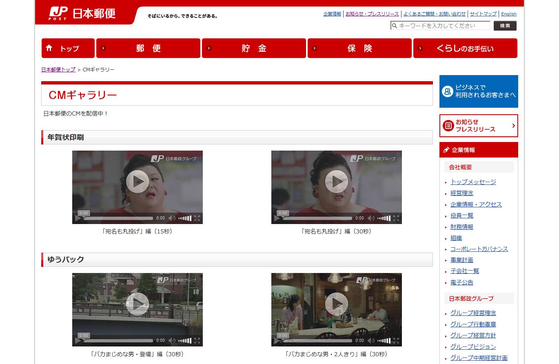Open fullscreen for the 「バカまじめな男・登場」 video
Viewport: 559px width, 364px height.
[197, 341]
